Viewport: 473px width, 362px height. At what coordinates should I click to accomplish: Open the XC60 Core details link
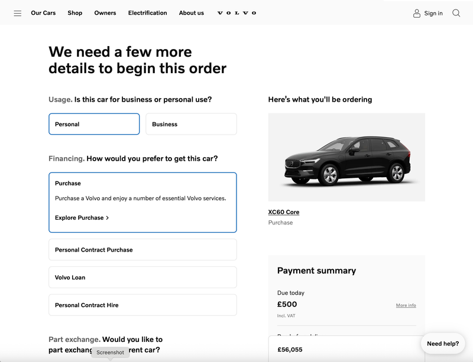(283, 211)
